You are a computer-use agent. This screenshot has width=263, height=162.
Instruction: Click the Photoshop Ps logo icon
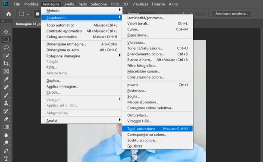(x=5, y=4)
